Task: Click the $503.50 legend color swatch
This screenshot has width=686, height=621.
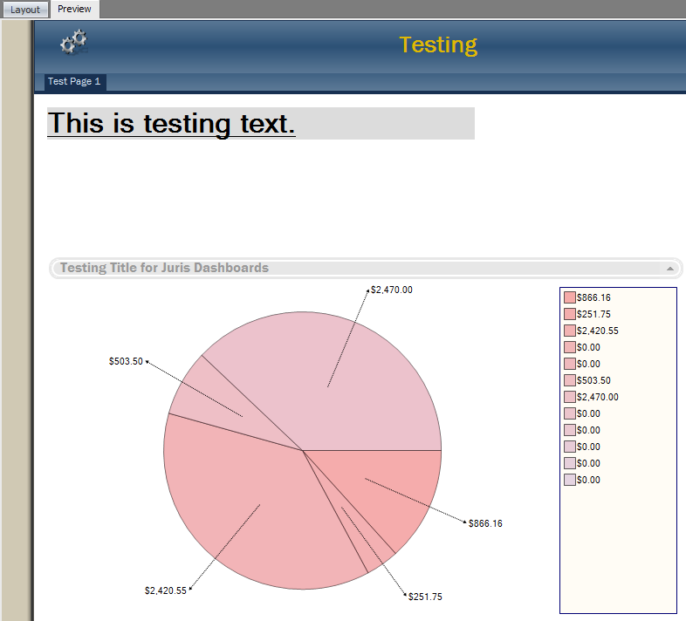Action: click(570, 381)
